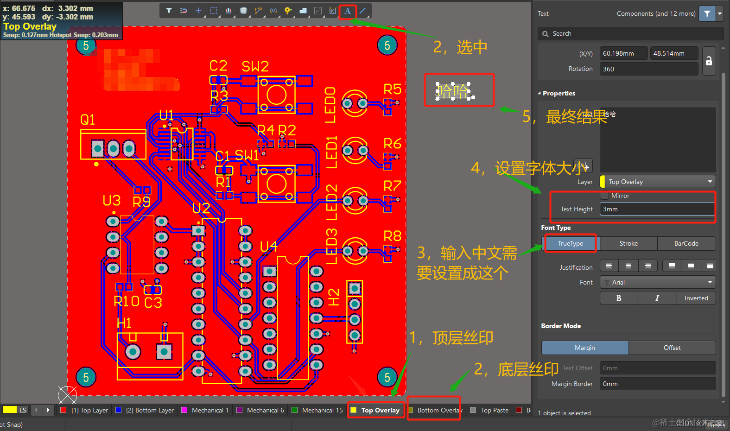Toggle the X/Y location lock icon

coord(708,61)
